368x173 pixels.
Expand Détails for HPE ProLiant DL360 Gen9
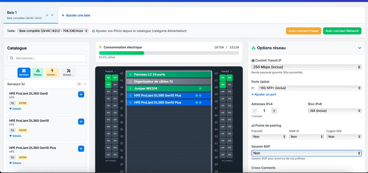pos(15,109)
